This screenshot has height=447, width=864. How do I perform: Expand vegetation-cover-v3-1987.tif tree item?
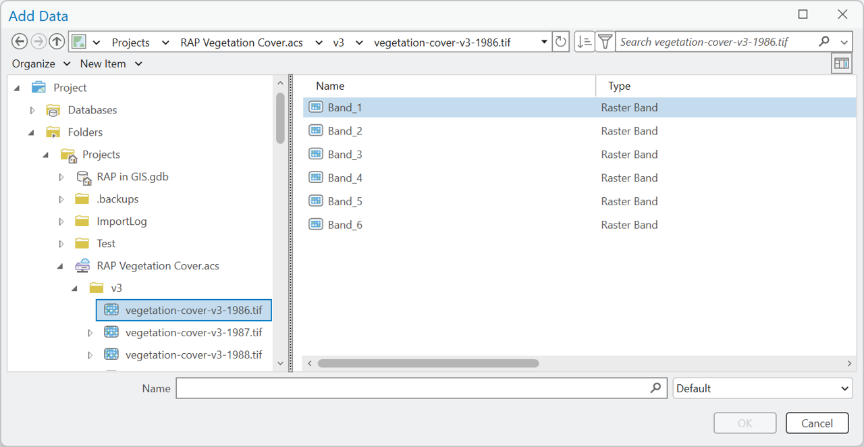coord(90,333)
